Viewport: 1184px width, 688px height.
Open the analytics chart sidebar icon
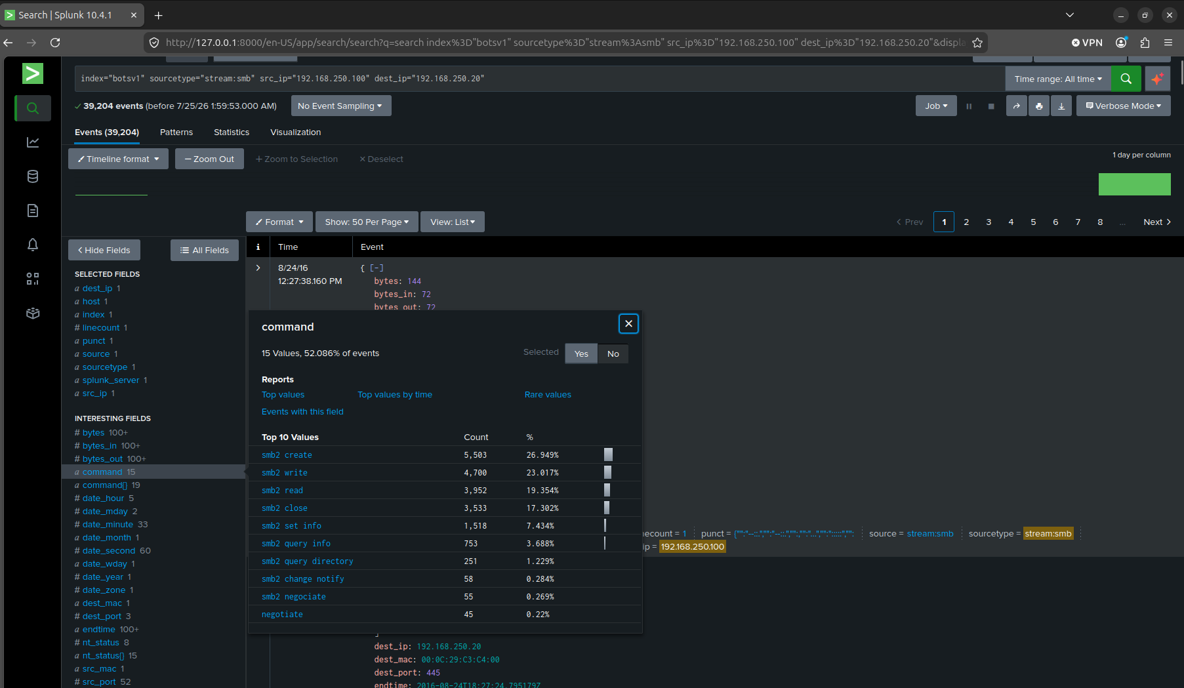(33, 142)
